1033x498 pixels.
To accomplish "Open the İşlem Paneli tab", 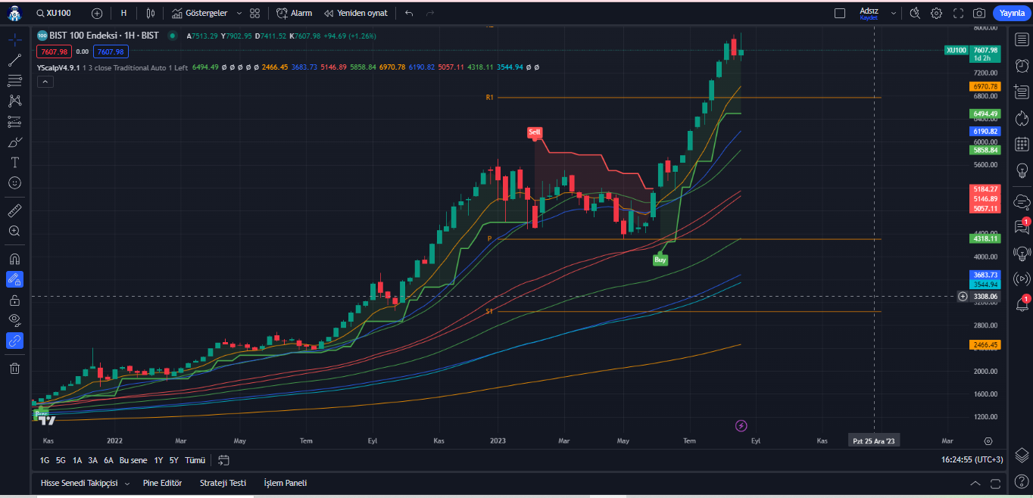I will click(285, 483).
